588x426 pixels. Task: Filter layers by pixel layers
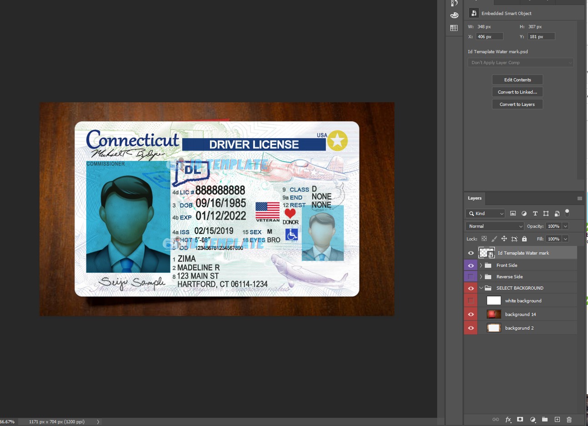tap(513, 213)
